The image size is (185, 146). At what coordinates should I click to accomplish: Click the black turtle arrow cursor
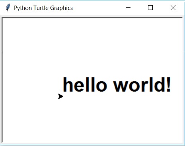pyautogui.click(x=60, y=97)
